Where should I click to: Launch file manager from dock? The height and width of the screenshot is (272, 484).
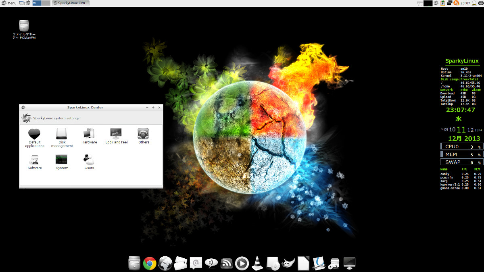click(134, 263)
